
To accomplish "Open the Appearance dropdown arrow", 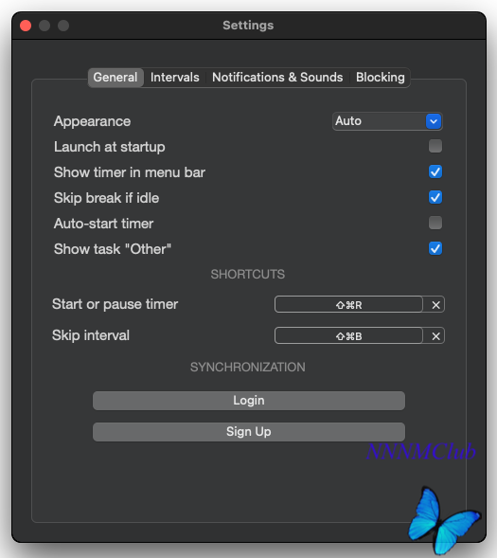I will pos(434,121).
